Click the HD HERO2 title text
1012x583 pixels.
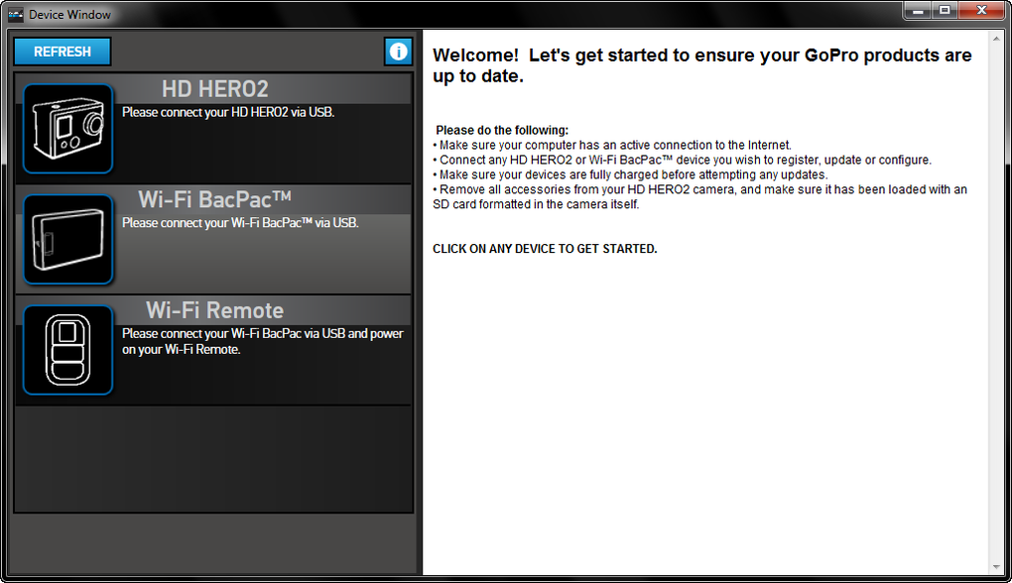(x=215, y=89)
